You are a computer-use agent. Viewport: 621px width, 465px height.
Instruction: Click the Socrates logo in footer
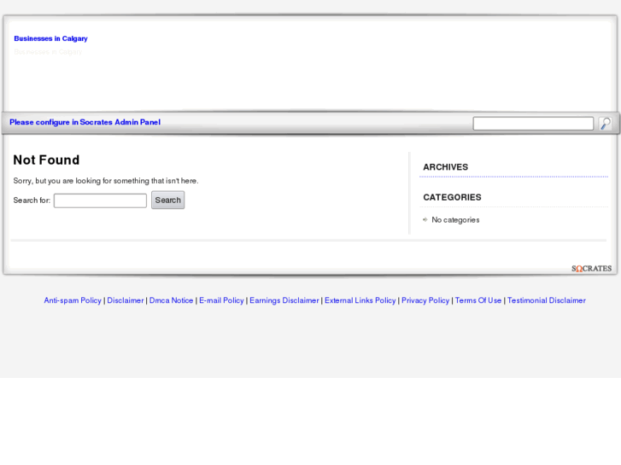tap(591, 269)
